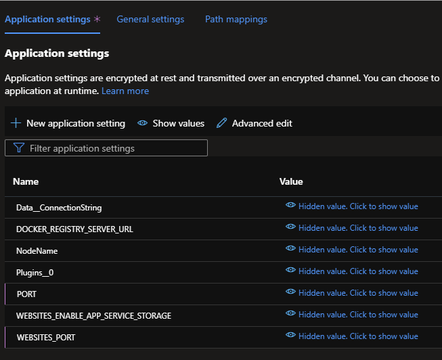Click the plus icon for New application setting

(x=16, y=123)
